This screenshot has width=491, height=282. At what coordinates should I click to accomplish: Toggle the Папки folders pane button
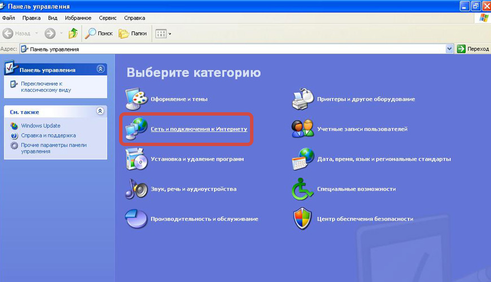point(133,33)
